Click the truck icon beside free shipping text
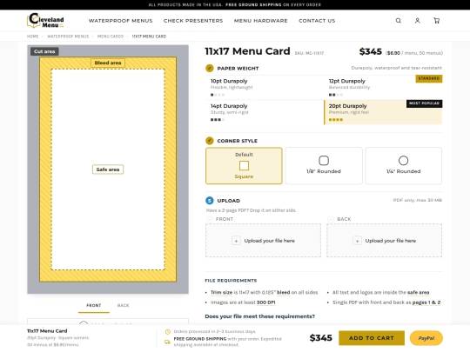This screenshot has height=352, width=470. [x=168, y=342]
